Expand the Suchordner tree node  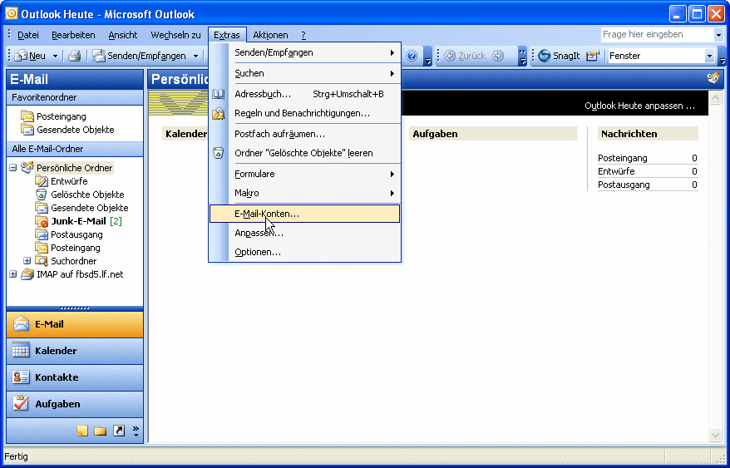pyautogui.click(x=27, y=261)
